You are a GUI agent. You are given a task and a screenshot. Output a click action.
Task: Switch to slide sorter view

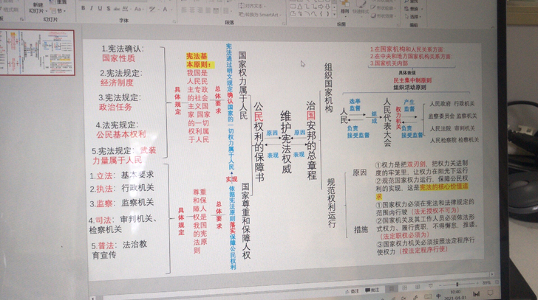click(405, 288)
